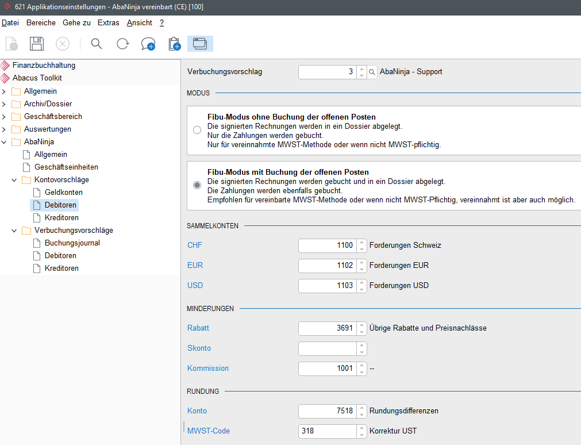Viewport: 581px width, 445px height.
Task: Click the EUR account link
Action: click(x=195, y=265)
